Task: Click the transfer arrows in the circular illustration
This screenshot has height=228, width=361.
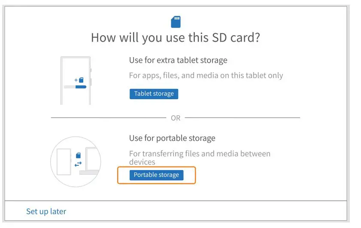Action: 78,164
